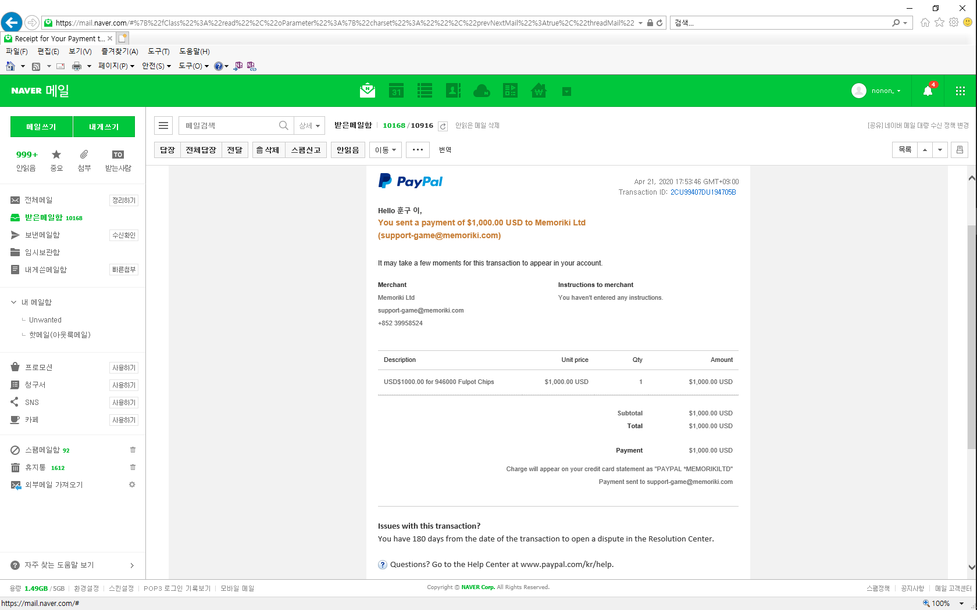Image resolution: width=977 pixels, height=610 pixels.
Task: Filter unread mails 999+ 안읽음
Action: pyautogui.click(x=26, y=160)
